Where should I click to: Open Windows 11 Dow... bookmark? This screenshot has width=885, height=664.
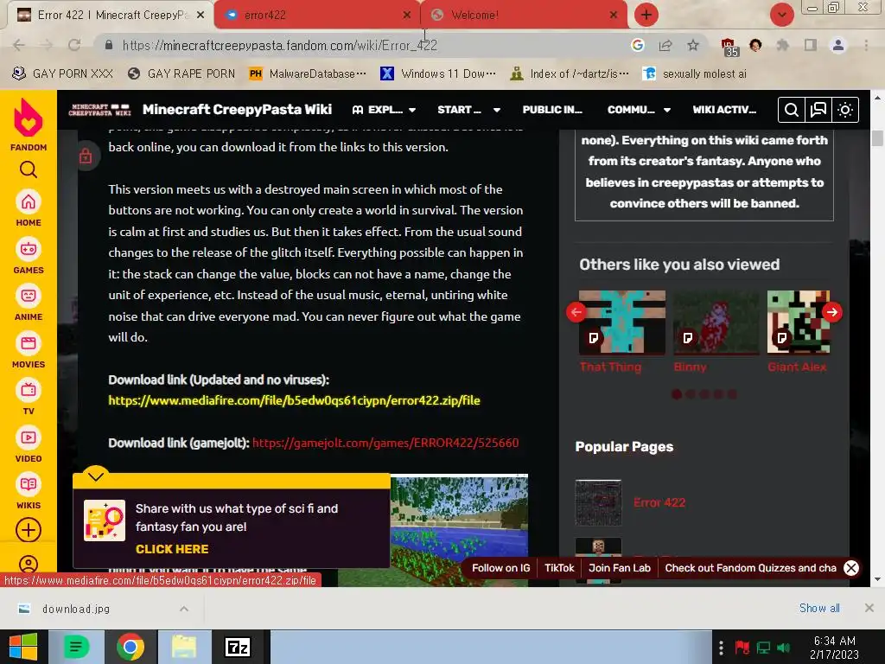[438, 73]
